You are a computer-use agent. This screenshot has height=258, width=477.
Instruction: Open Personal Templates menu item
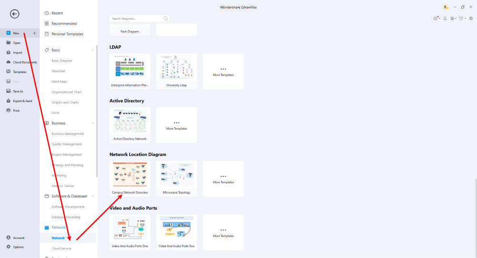(x=67, y=34)
